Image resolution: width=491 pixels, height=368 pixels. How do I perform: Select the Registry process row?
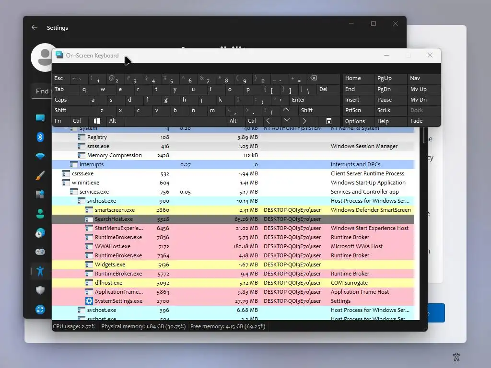[x=233, y=137]
